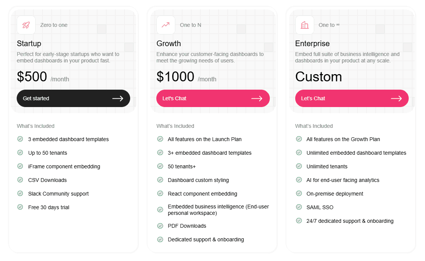
Task: Select the check circle next to Unlimited tenants
Action: (299, 166)
